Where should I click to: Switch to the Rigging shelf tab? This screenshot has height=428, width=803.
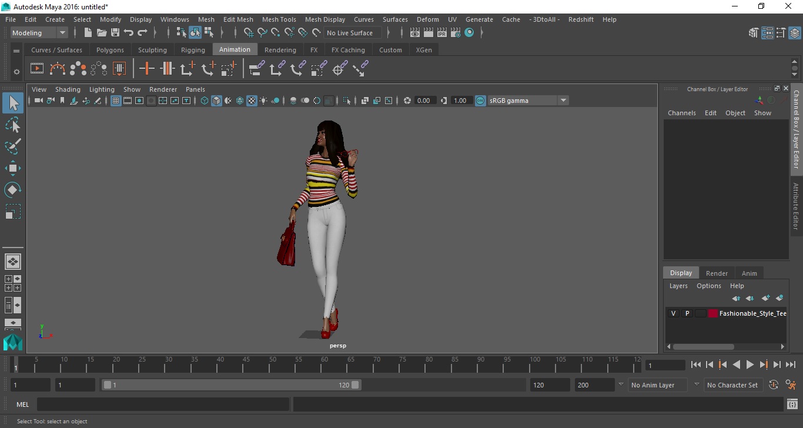point(193,50)
